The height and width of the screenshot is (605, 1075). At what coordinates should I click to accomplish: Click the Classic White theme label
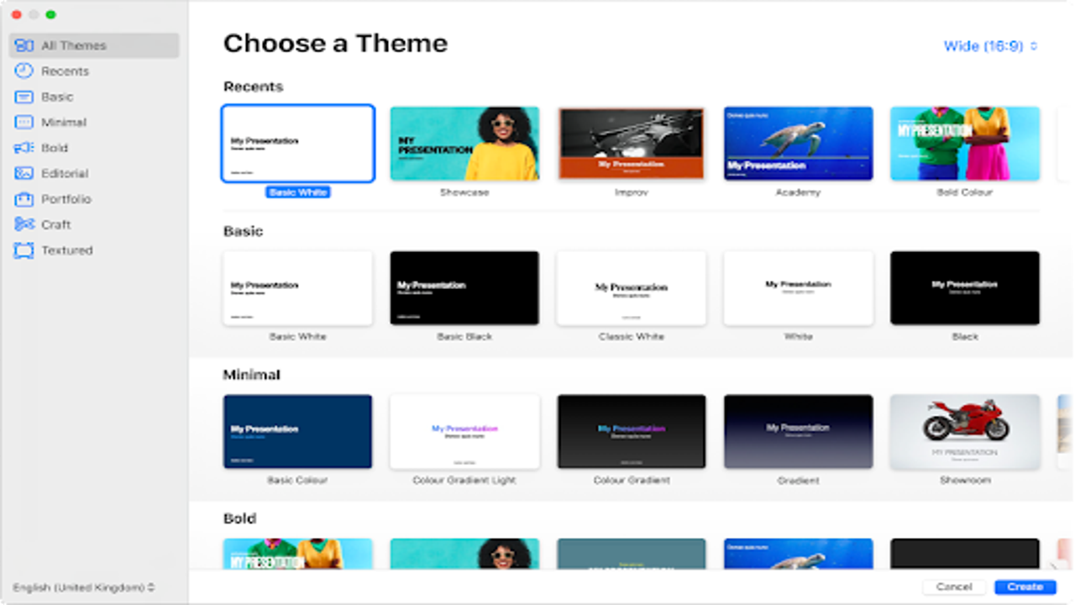tap(632, 336)
